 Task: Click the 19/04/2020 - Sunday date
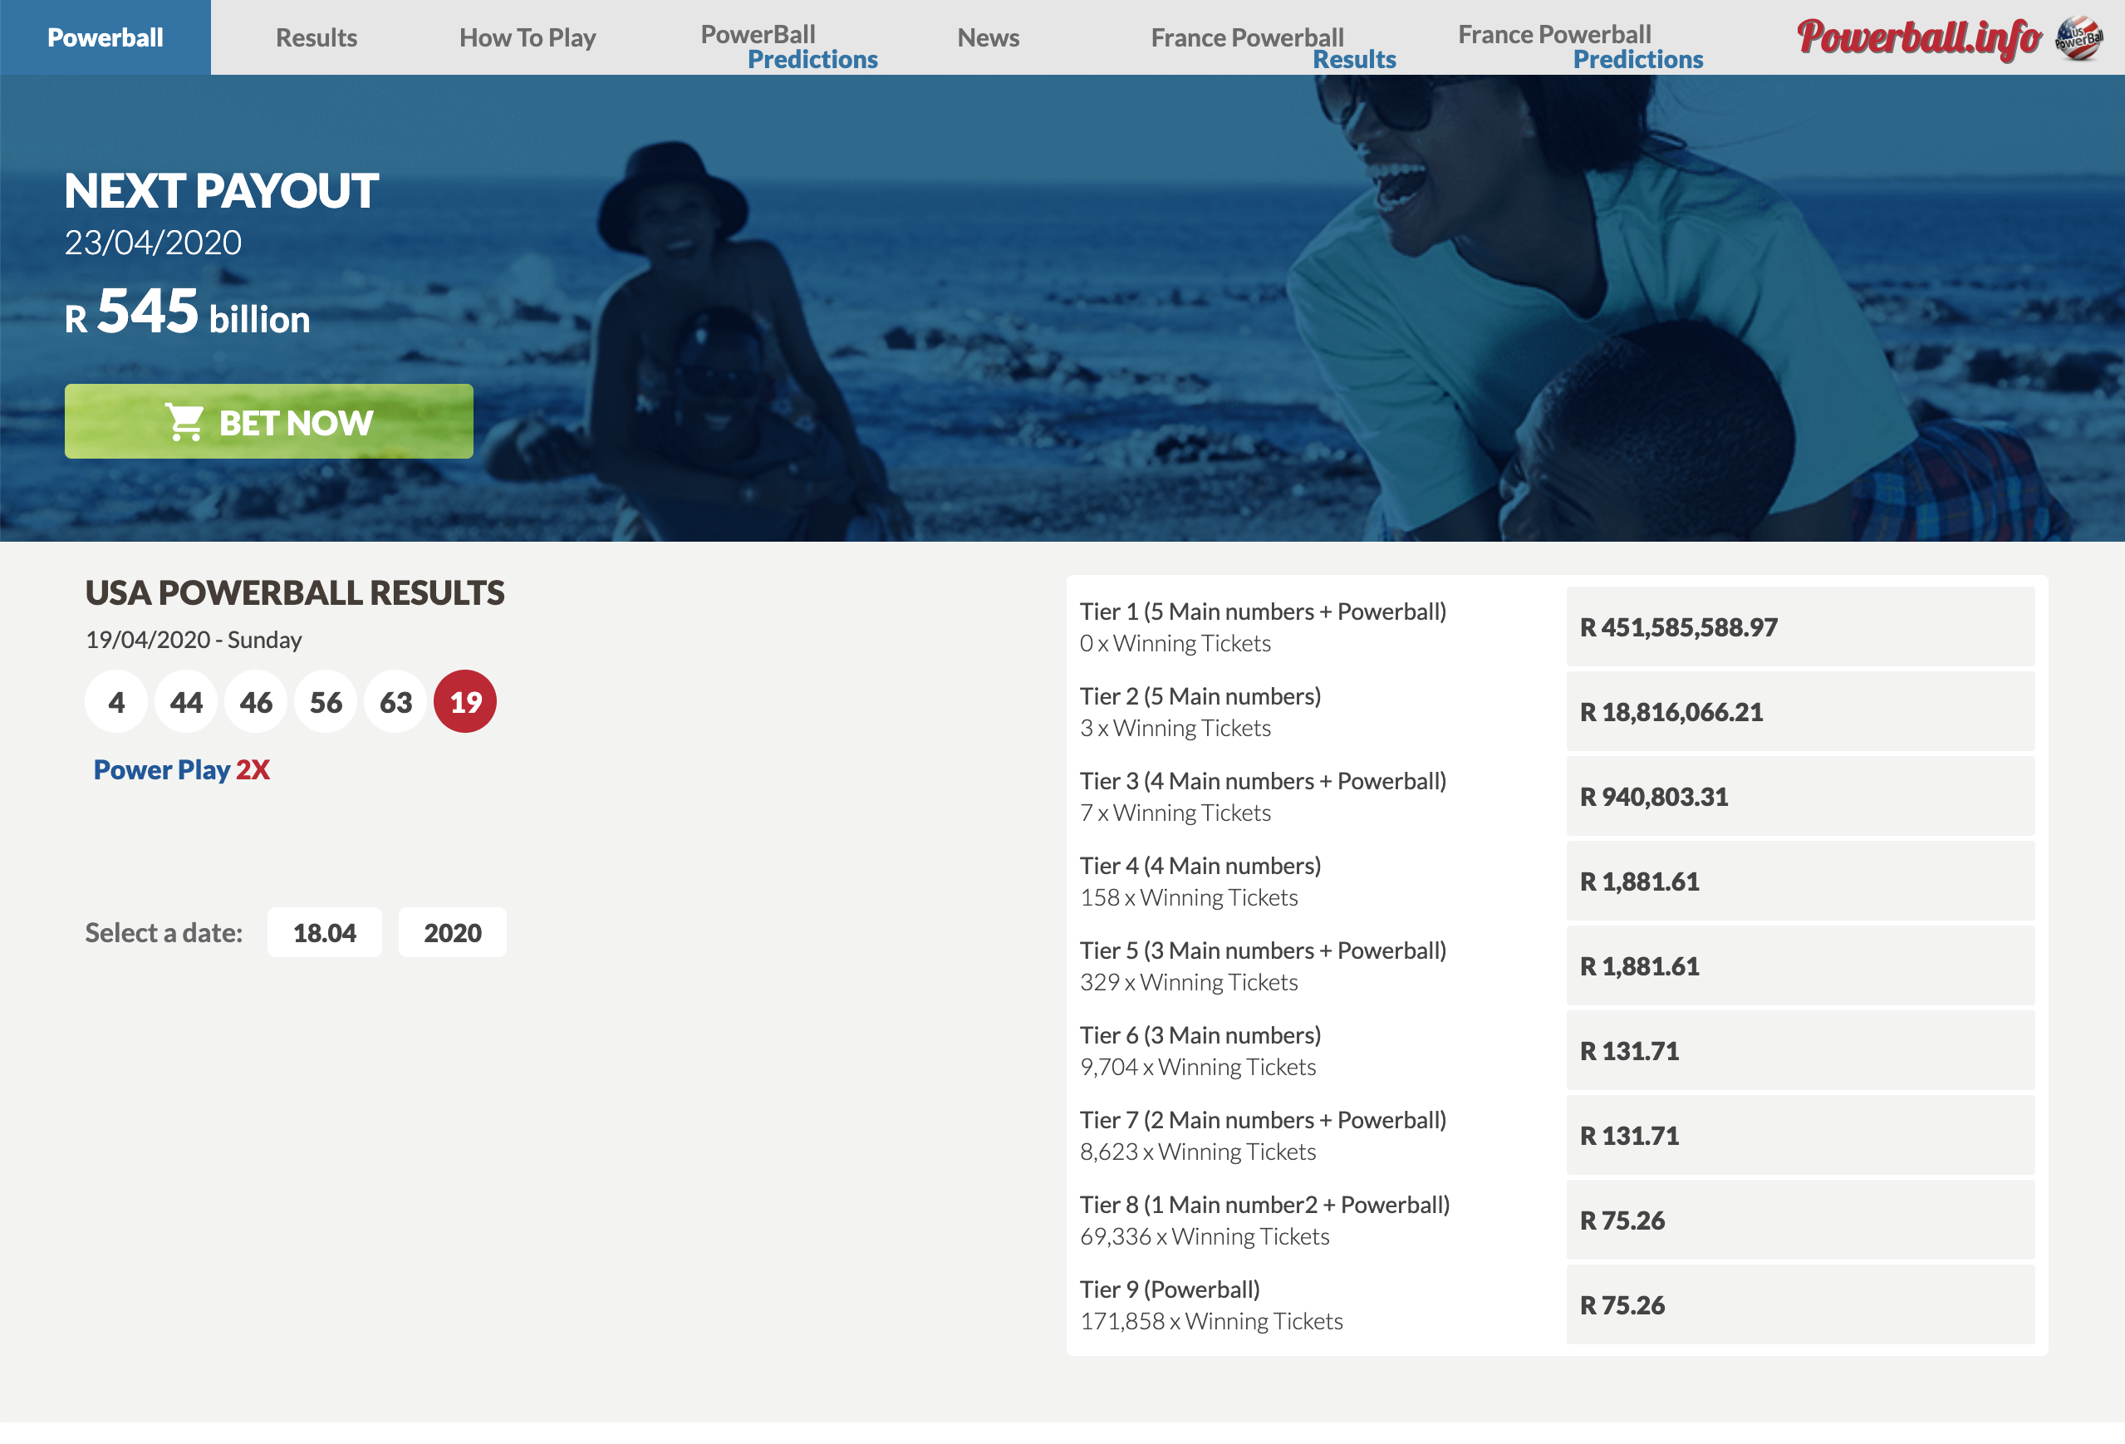pos(194,640)
